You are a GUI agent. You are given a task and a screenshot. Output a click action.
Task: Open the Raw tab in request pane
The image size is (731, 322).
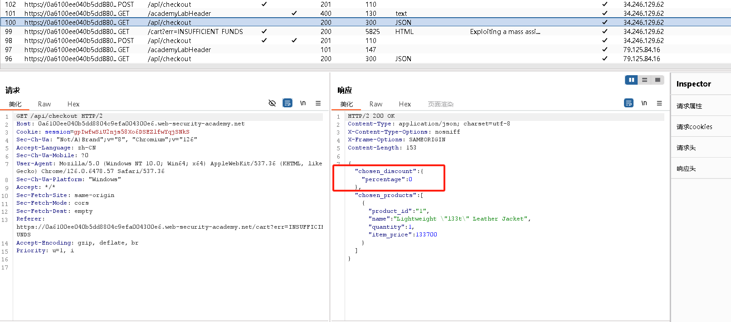pyautogui.click(x=44, y=104)
